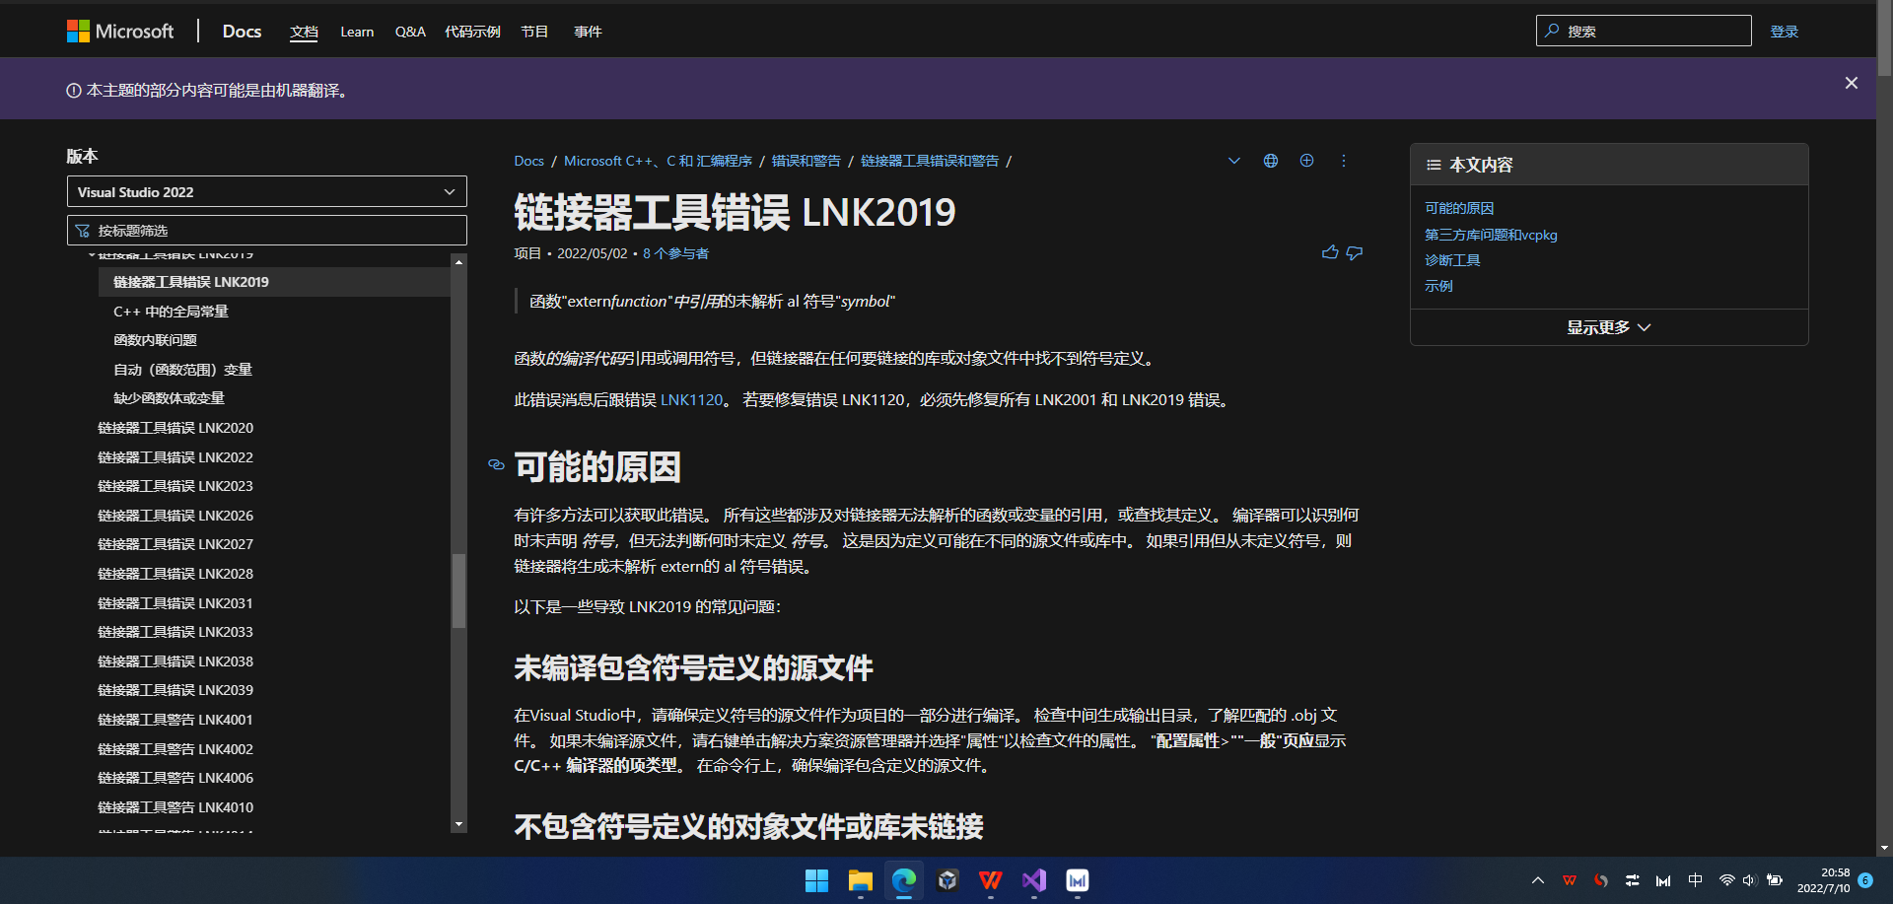Dismiss the machine translation banner
This screenshot has height=904, width=1893.
click(x=1851, y=83)
